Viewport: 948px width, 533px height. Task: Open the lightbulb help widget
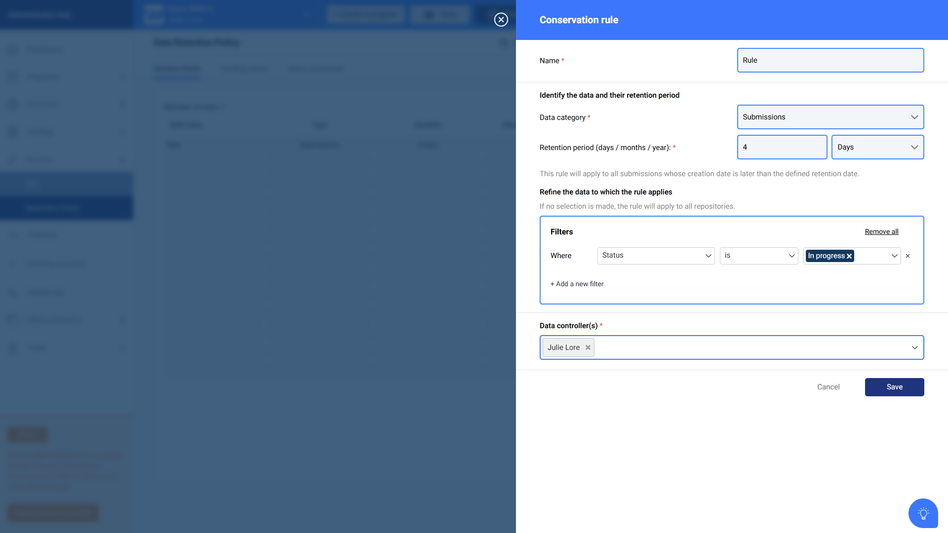click(x=923, y=513)
